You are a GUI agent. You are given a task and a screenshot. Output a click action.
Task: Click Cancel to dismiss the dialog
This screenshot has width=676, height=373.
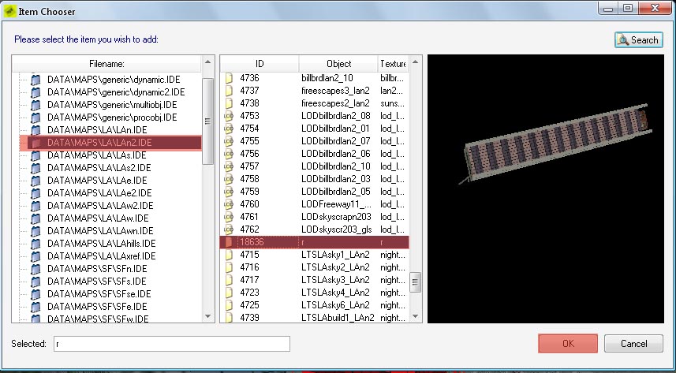click(x=633, y=344)
